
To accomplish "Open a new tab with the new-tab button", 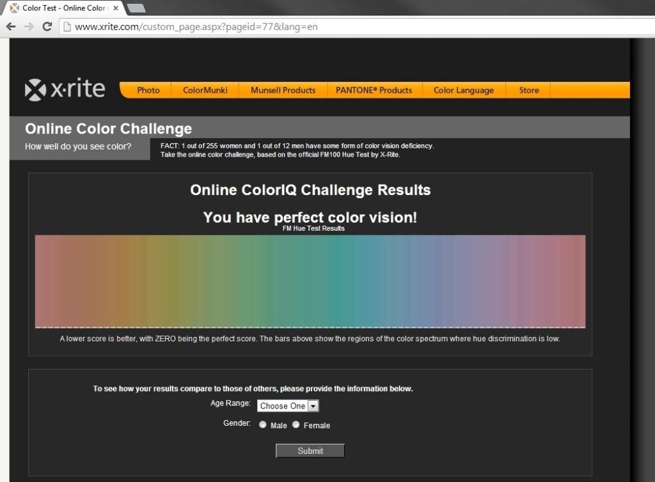I will click(136, 8).
